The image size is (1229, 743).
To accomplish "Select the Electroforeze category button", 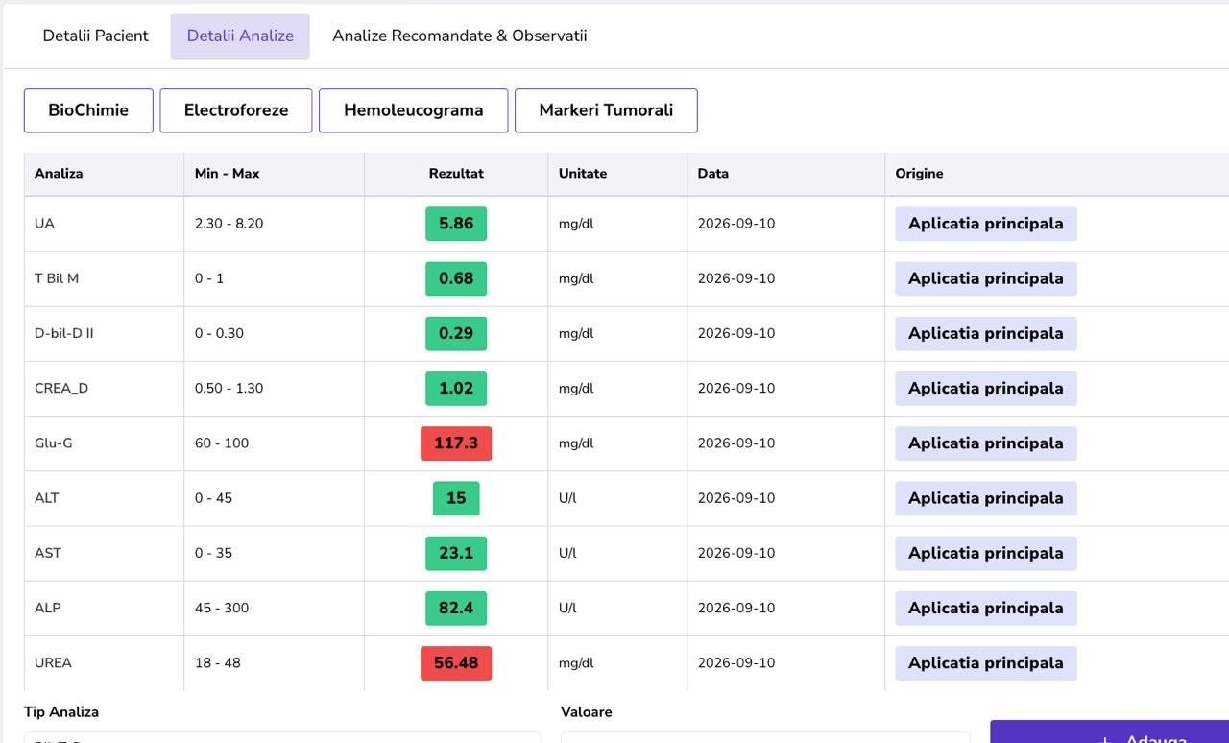I will coord(236,110).
